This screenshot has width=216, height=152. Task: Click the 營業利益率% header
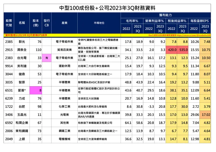[x=154, y=21]
